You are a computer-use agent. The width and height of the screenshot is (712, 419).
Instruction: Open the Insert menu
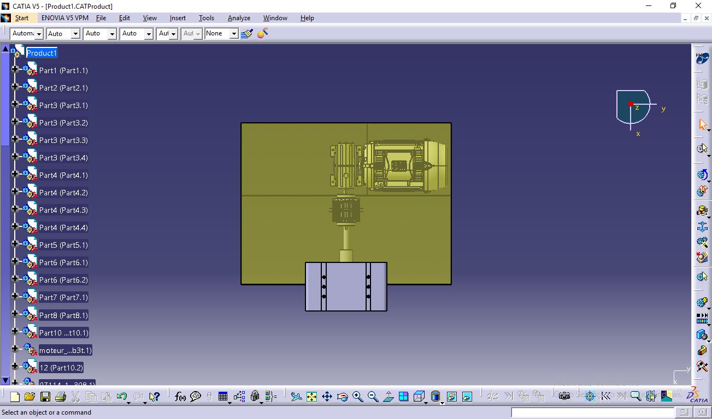click(x=178, y=18)
